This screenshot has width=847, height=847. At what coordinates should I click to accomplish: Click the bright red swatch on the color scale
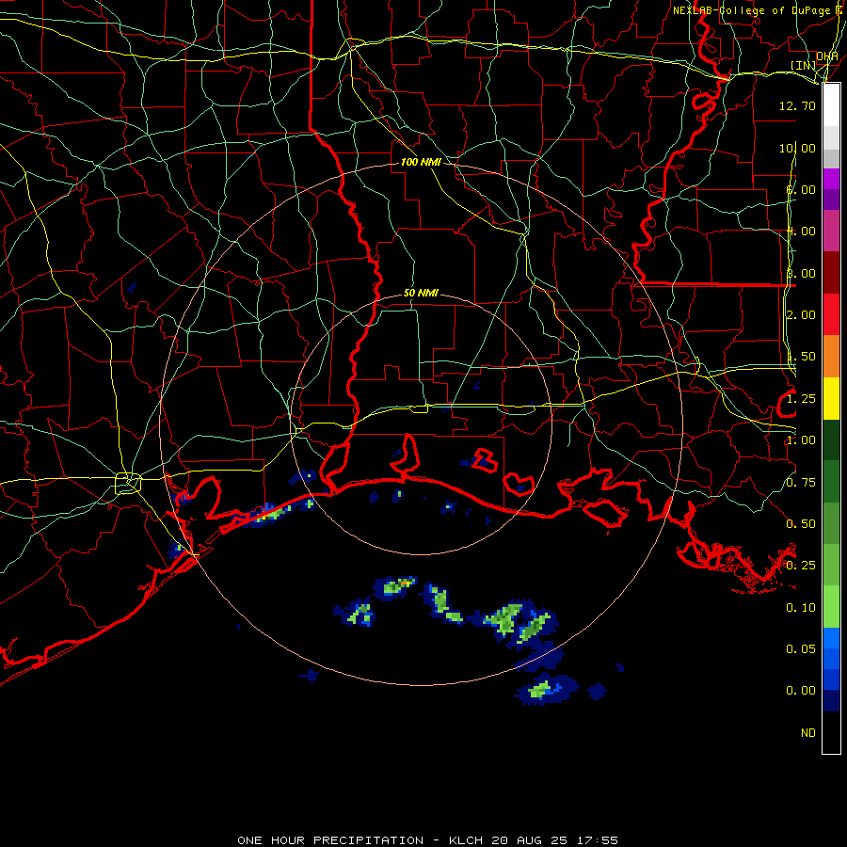[x=831, y=315]
